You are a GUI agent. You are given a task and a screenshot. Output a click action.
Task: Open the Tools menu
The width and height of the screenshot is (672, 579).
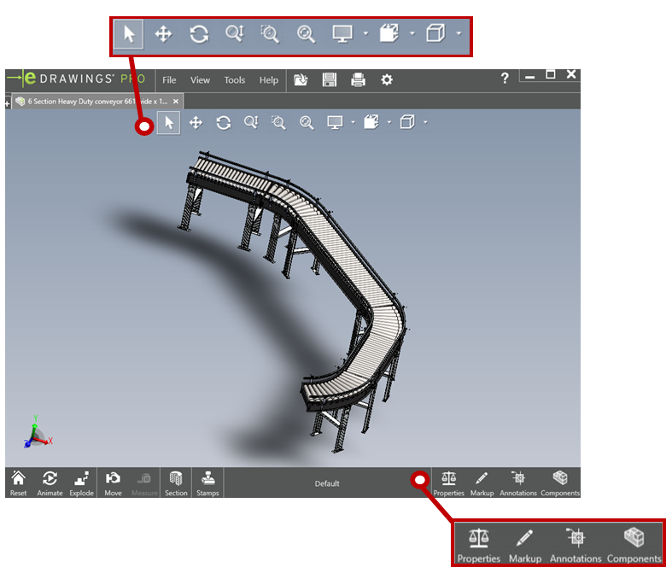[x=235, y=80]
